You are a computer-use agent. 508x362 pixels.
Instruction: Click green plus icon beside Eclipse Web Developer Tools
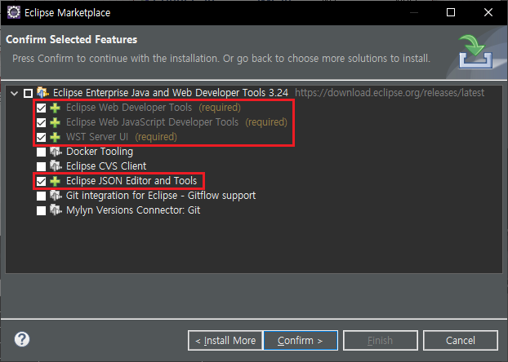tap(55, 108)
